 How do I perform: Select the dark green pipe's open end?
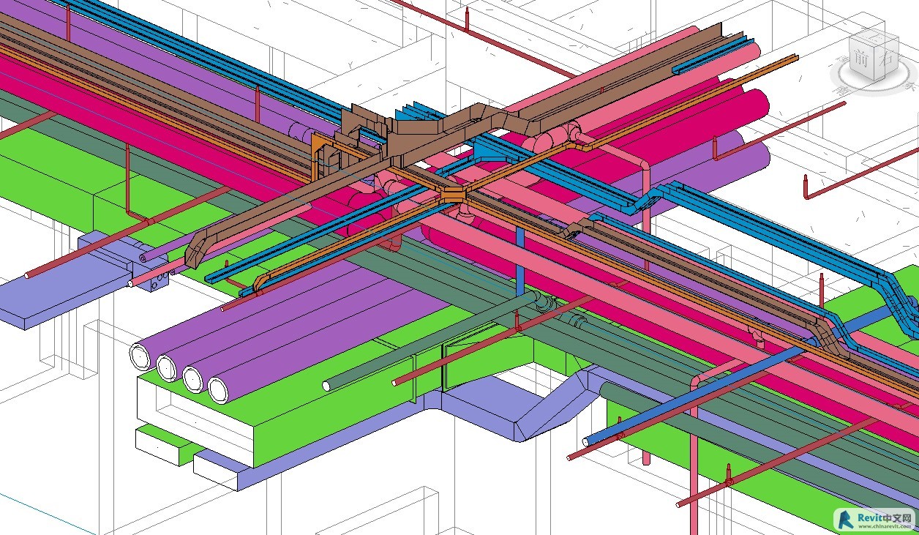coord(326,385)
